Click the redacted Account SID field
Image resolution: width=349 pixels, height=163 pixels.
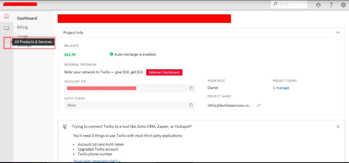tap(130, 88)
